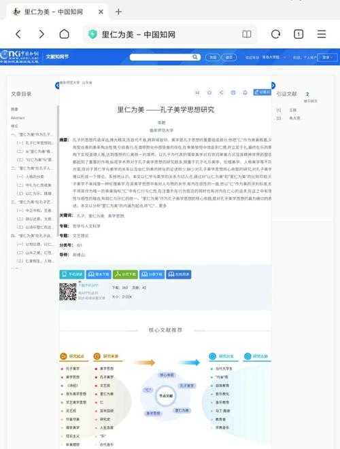The image size is (340, 449).
Task: Open the tab switcher showing 1
Action: pyautogui.click(x=299, y=35)
